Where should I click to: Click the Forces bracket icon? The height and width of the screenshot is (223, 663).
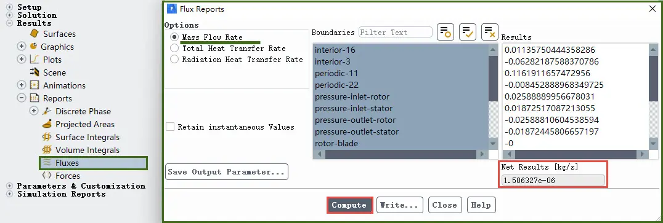pyautogui.click(x=47, y=176)
